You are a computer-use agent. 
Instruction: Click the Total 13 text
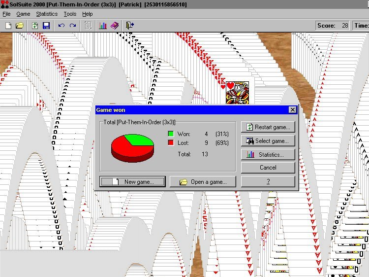[193, 154]
